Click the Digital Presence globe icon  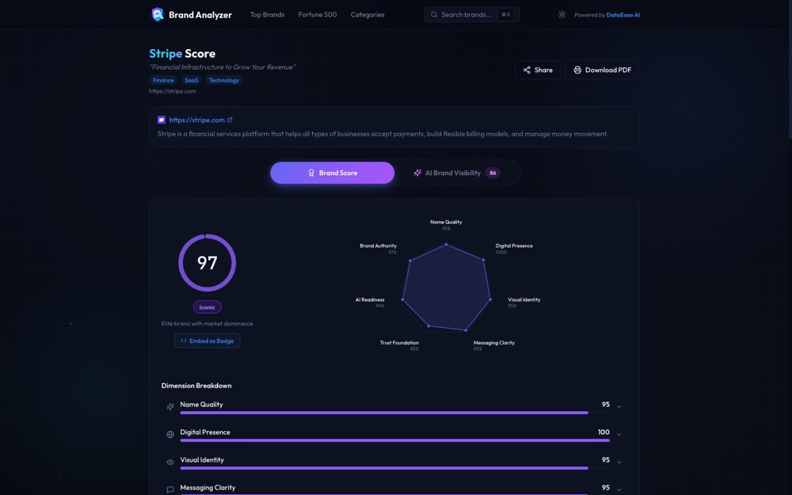[170, 434]
